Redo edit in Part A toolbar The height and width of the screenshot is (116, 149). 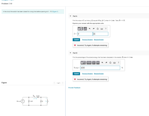pyautogui.click(x=94, y=29)
